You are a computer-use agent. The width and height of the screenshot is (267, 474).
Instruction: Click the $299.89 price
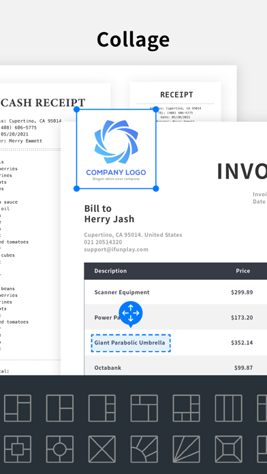(x=242, y=292)
